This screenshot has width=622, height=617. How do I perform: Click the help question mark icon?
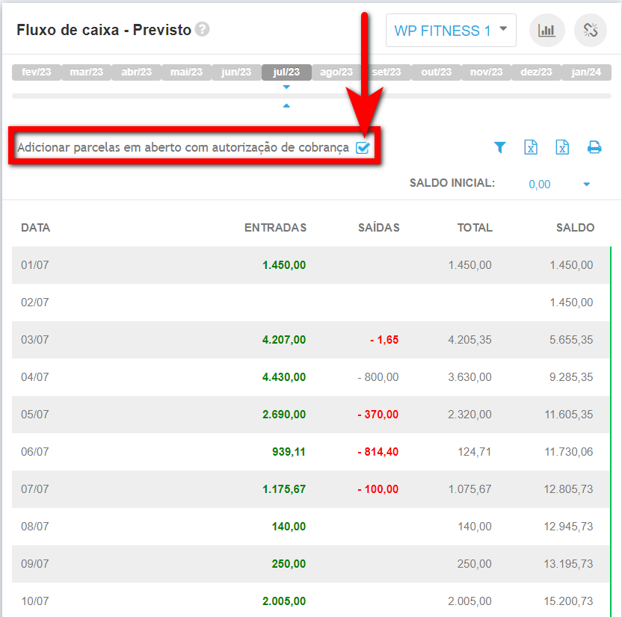(x=203, y=30)
